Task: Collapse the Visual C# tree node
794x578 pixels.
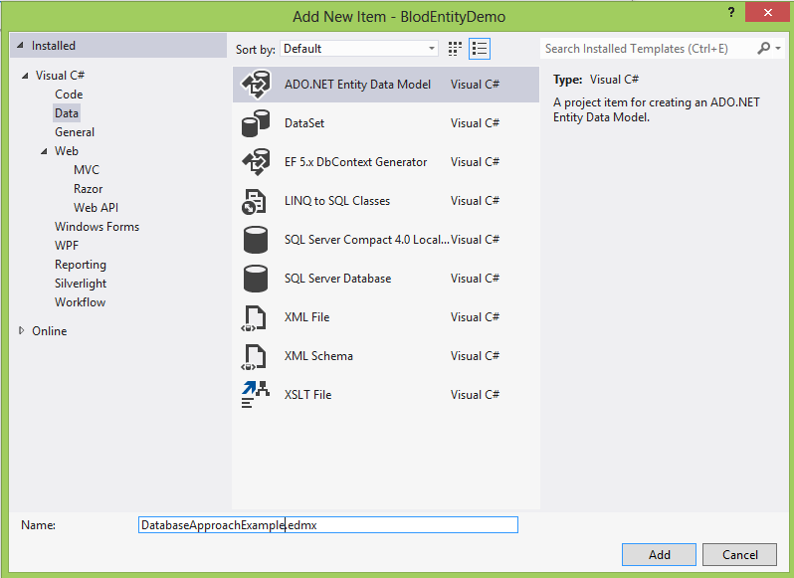Action: click(x=25, y=76)
